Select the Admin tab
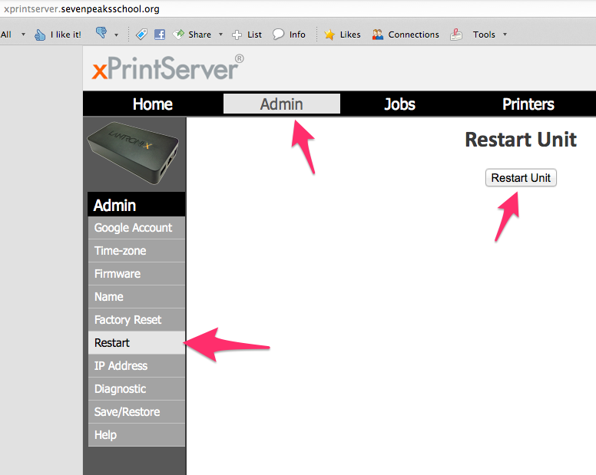The width and height of the screenshot is (596, 475). (282, 104)
